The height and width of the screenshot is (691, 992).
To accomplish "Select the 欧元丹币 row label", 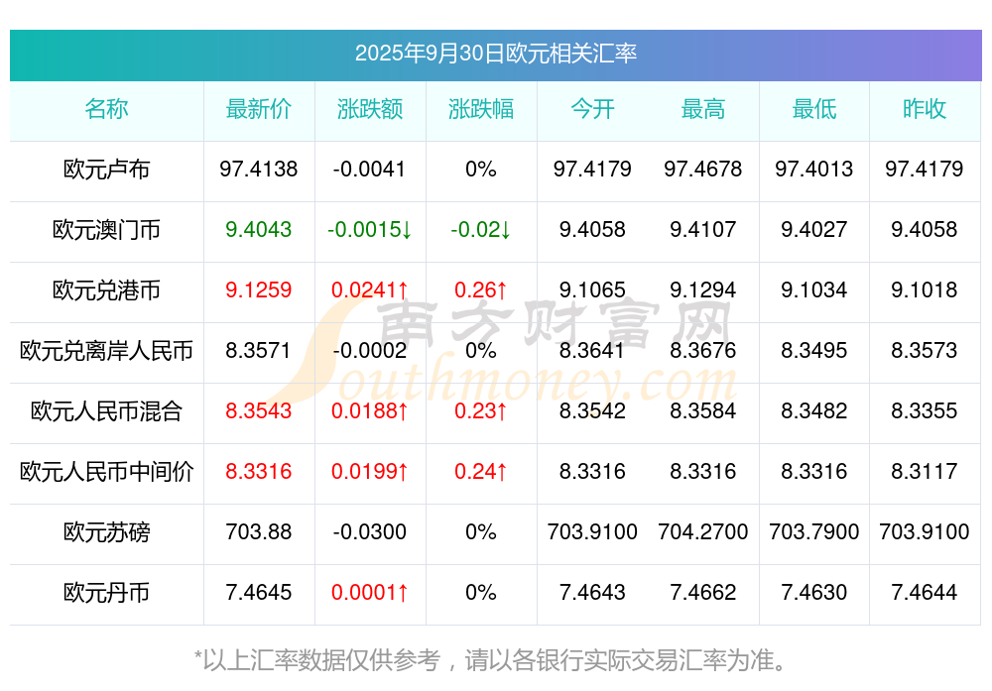I will click(106, 593).
